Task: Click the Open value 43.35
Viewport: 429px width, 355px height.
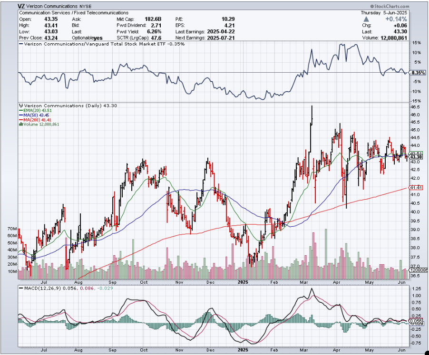Action: click(51, 19)
